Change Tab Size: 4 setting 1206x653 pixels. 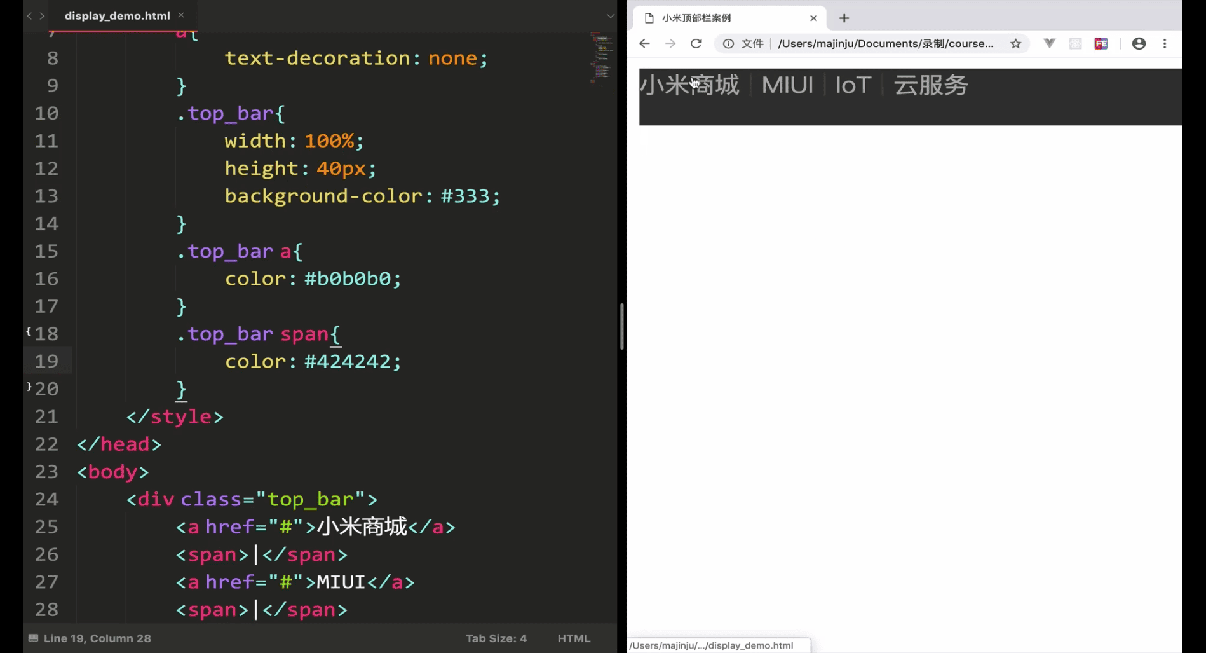(x=496, y=638)
